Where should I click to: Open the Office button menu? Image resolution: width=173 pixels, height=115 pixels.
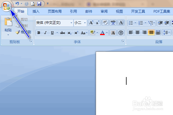click(6, 6)
